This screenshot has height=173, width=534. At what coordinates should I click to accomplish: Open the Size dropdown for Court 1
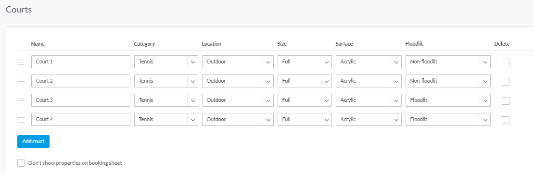click(x=305, y=62)
